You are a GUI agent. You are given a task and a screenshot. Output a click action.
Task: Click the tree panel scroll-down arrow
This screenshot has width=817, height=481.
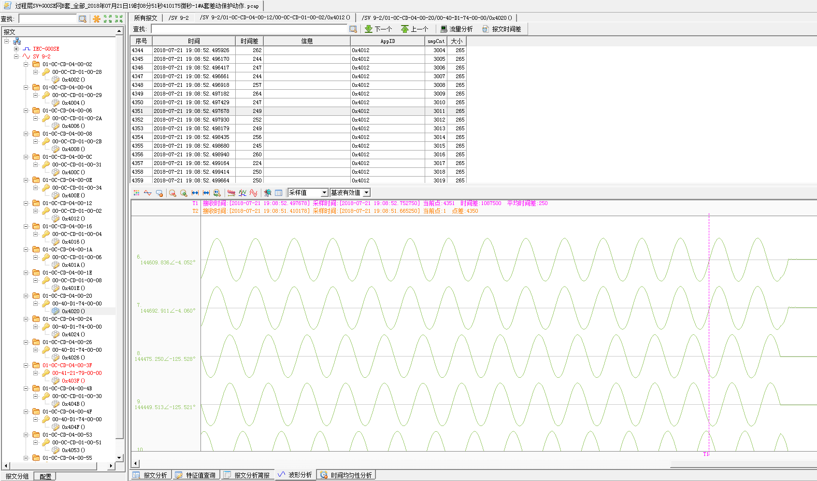pyautogui.click(x=119, y=458)
